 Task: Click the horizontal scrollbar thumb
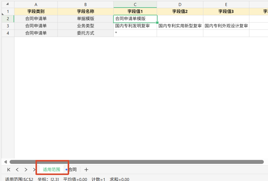click(x=137, y=162)
